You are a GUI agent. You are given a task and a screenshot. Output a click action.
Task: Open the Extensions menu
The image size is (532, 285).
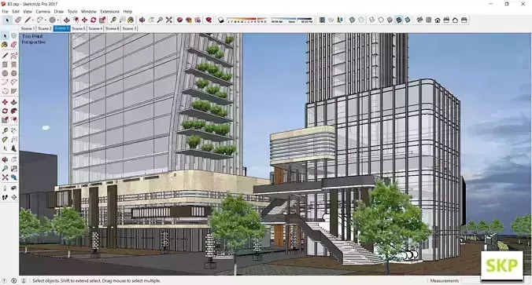pos(109,12)
